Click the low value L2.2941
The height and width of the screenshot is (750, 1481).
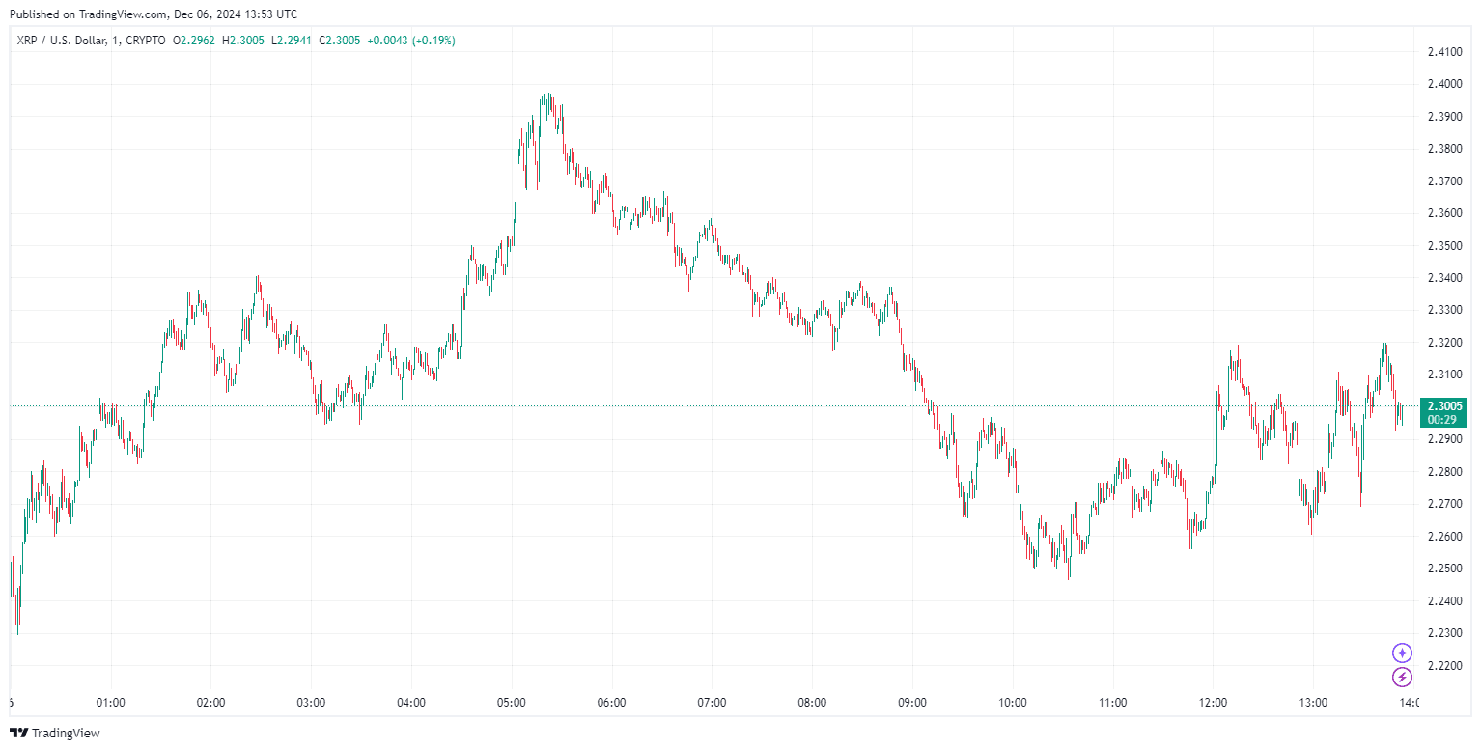click(x=290, y=41)
